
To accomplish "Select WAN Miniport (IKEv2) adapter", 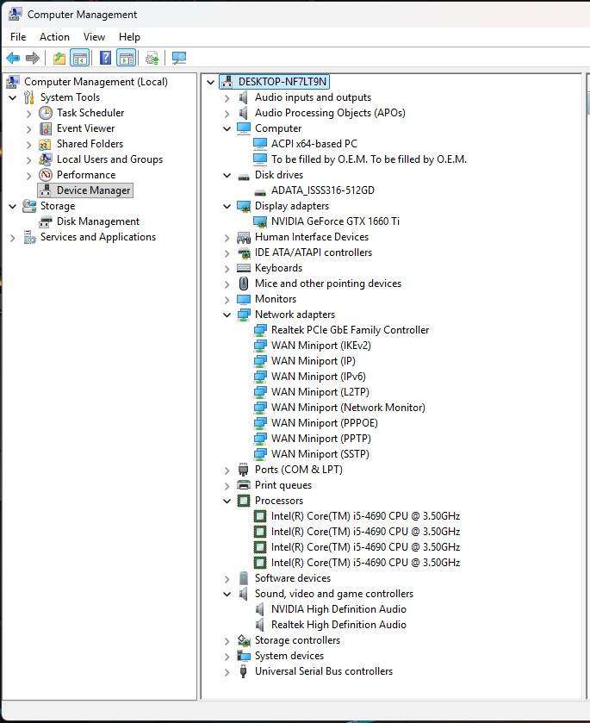I will (x=320, y=346).
